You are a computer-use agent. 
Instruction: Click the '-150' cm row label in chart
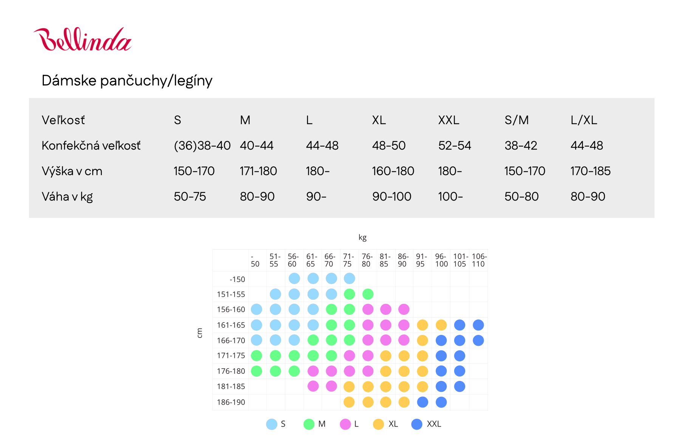pos(237,279)
